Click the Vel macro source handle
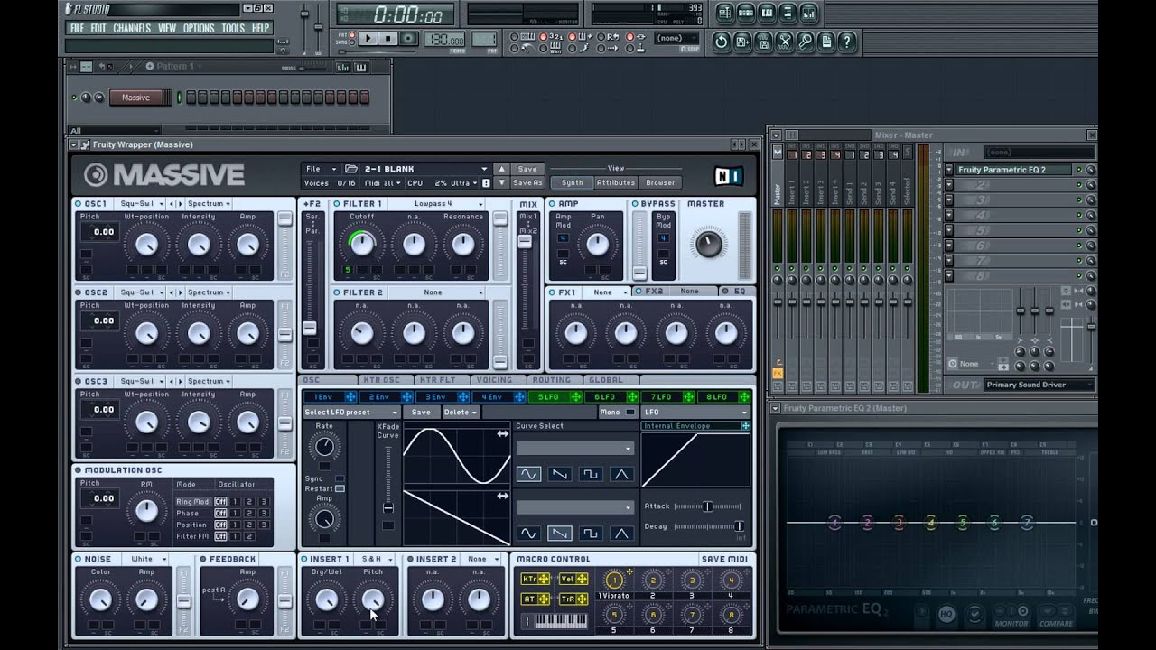Image resolution: width=1156 pixels, height=650 pixels. pos(582,579)
